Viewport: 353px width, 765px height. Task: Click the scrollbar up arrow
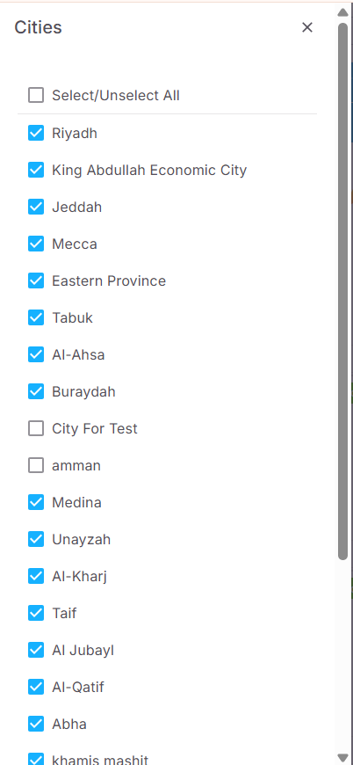[342, 12]
